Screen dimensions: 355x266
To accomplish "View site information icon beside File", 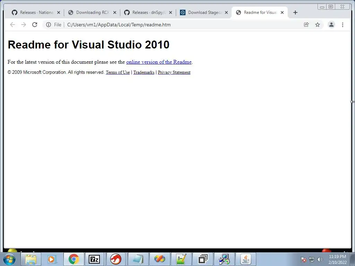I will pos(49,25).
